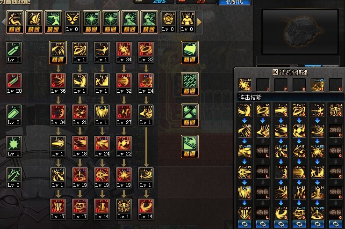Select the Lv 72 mastery icon in top row

tap(53, 22)
